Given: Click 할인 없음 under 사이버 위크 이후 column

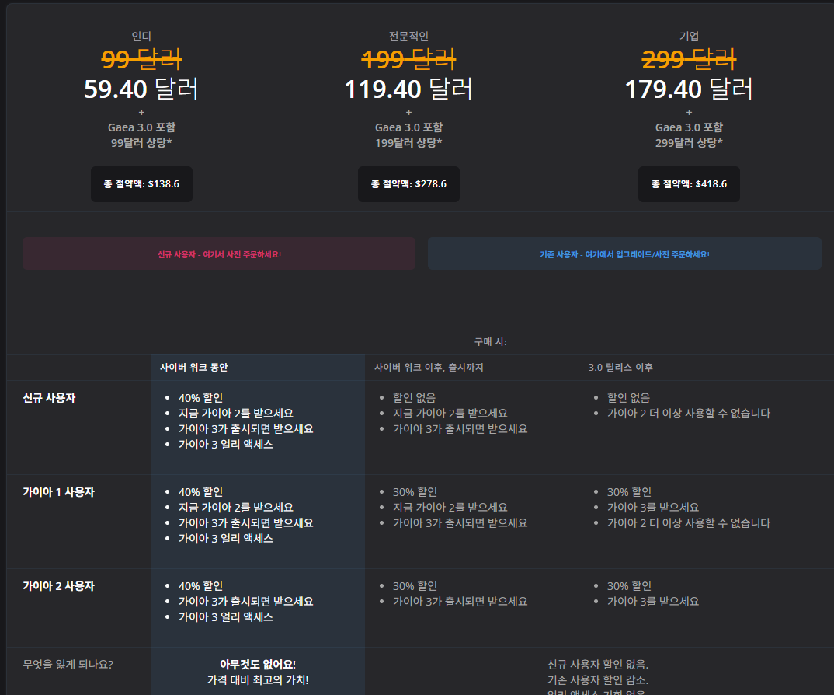Looking at the screenshot, I should click(415, 398).
